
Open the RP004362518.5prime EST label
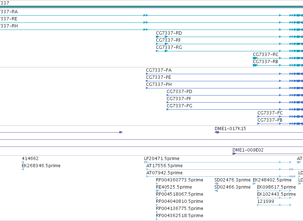pos(179,216)
